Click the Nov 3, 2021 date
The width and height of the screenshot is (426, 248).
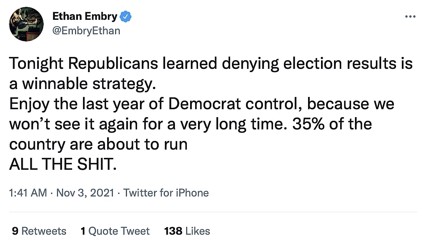85,193
